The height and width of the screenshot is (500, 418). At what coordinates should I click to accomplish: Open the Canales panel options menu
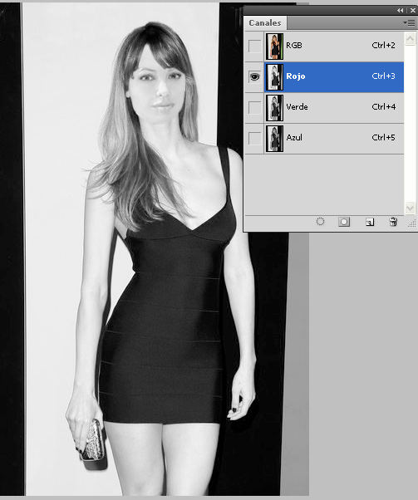point(409,23)
